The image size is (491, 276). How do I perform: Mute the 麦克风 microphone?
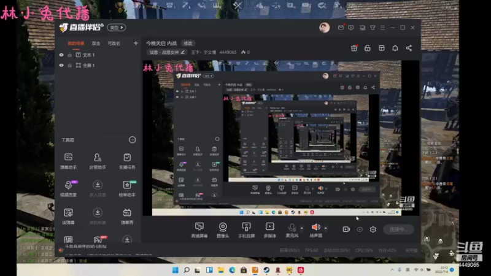pos(292,230)
